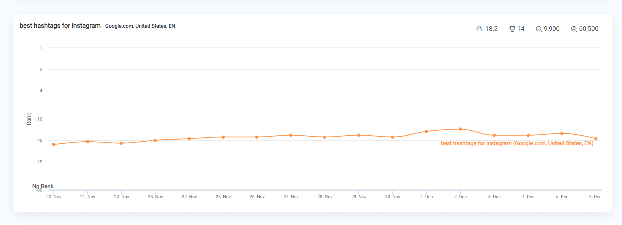This screenshot has width=622, height=225.
Task: Select the chart data point for 23. Nov
Action: (155, 140)
